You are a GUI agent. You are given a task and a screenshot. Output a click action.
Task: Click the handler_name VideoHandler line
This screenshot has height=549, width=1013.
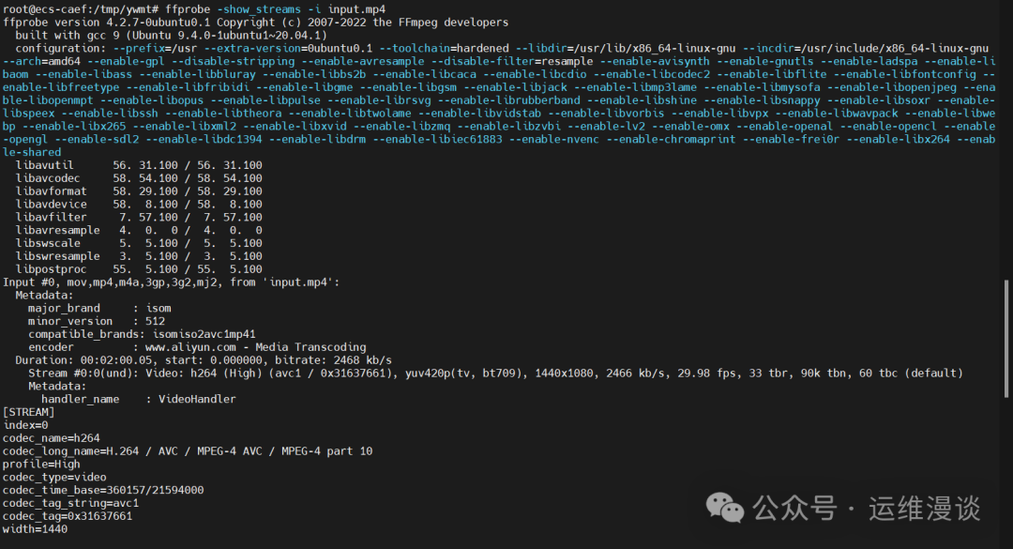139,399
